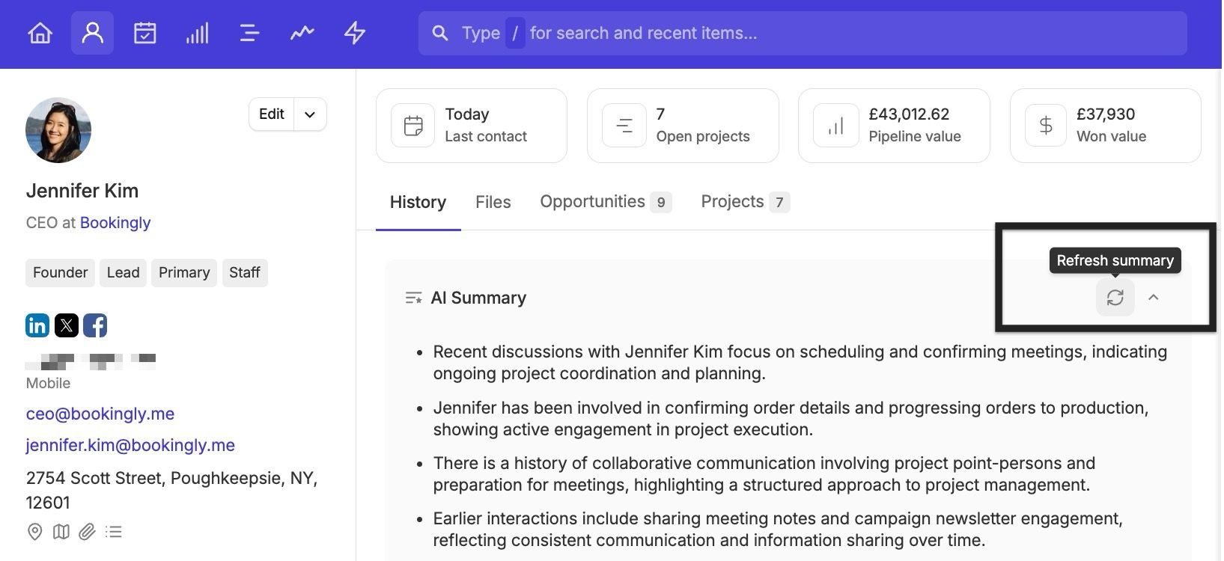The height and width of the screenshot is (561, 1224).
Task: Open the Projects list icon in navbar
Action: point(249,33)
